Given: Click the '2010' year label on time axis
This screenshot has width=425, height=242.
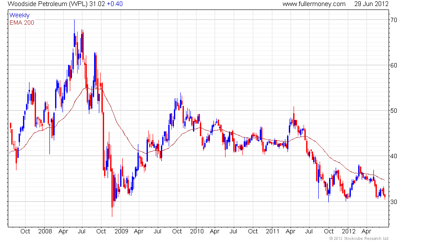Looking at the screenshot, I should click(x=197, y=231).
